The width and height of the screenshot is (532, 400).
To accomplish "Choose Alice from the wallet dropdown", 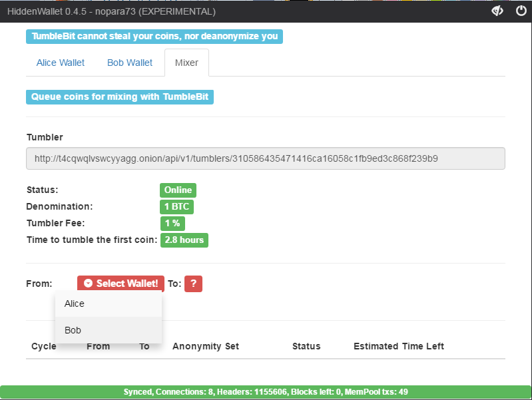I will tap(109, 303).
